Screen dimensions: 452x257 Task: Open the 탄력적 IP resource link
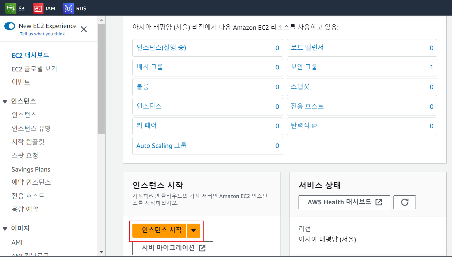304,126
